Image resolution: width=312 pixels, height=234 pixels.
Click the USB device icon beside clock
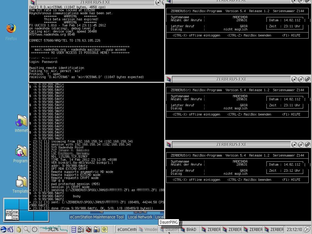tap(307, 229)
